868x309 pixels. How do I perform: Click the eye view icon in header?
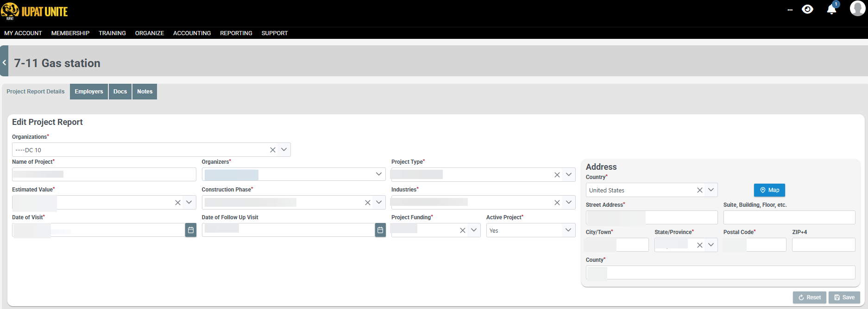tap(807, 9)
